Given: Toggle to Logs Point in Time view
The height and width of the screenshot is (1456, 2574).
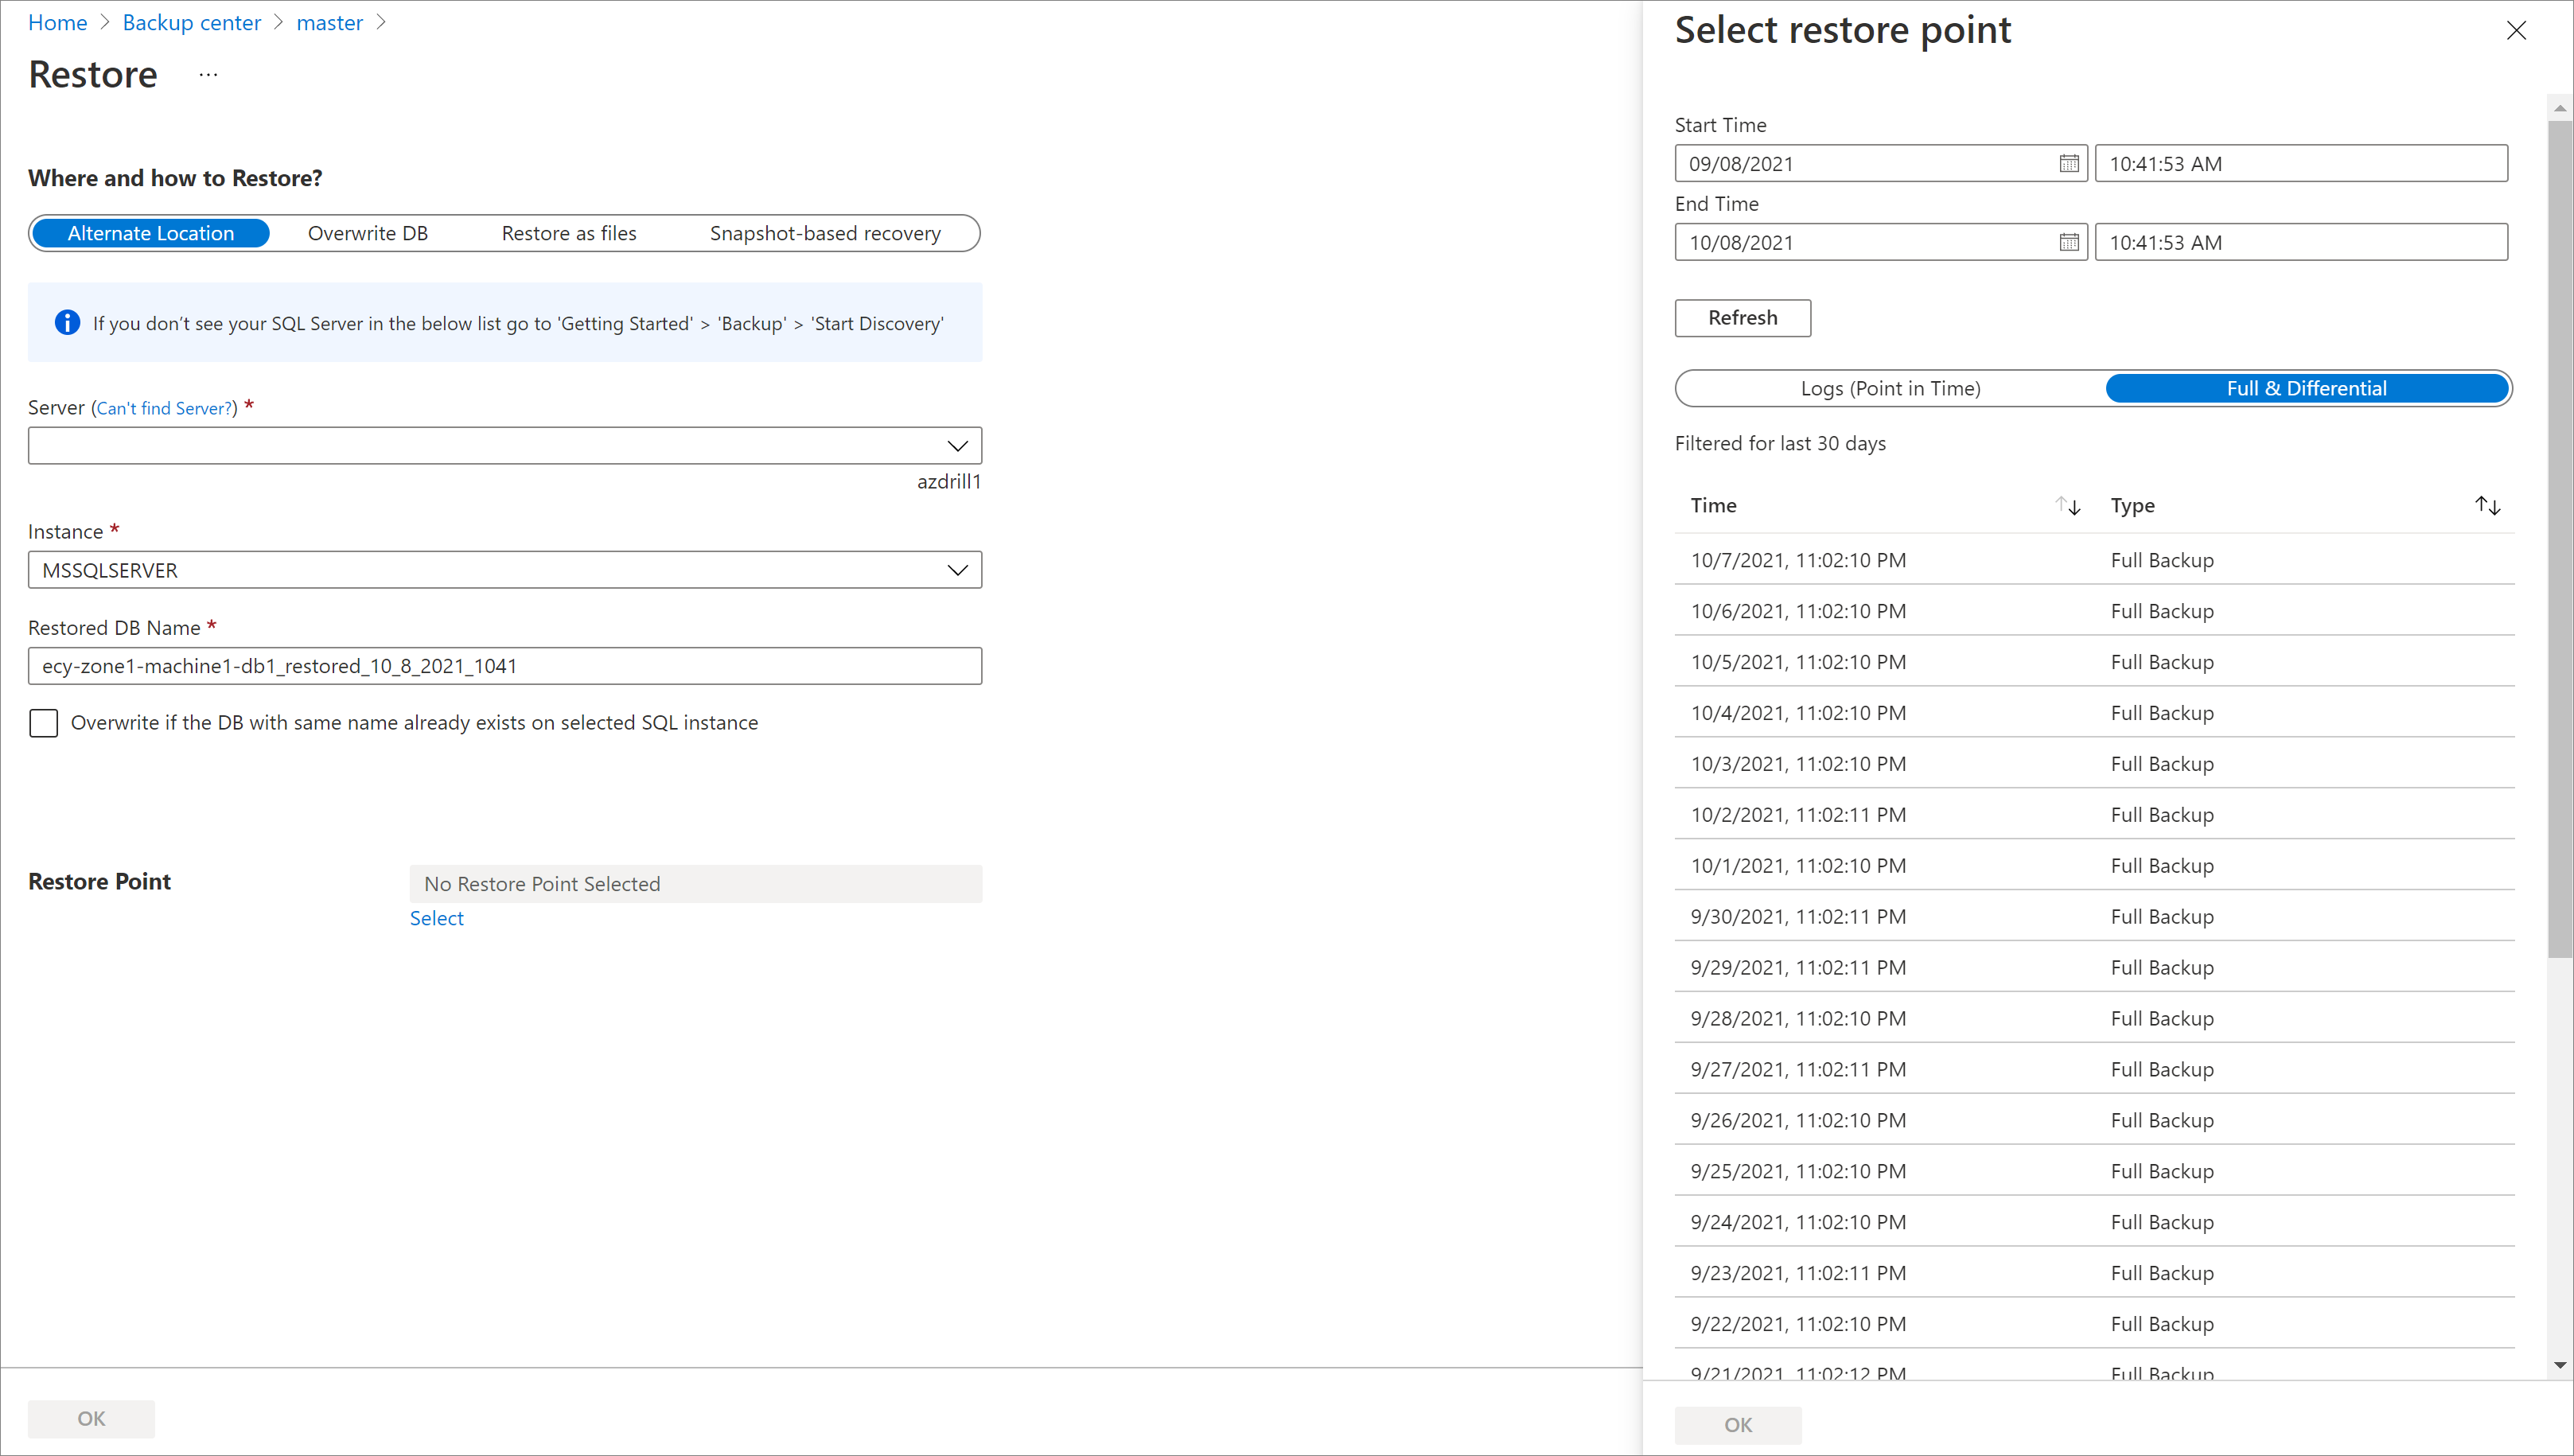Looking at the screenshot, I should (1890, 387).
